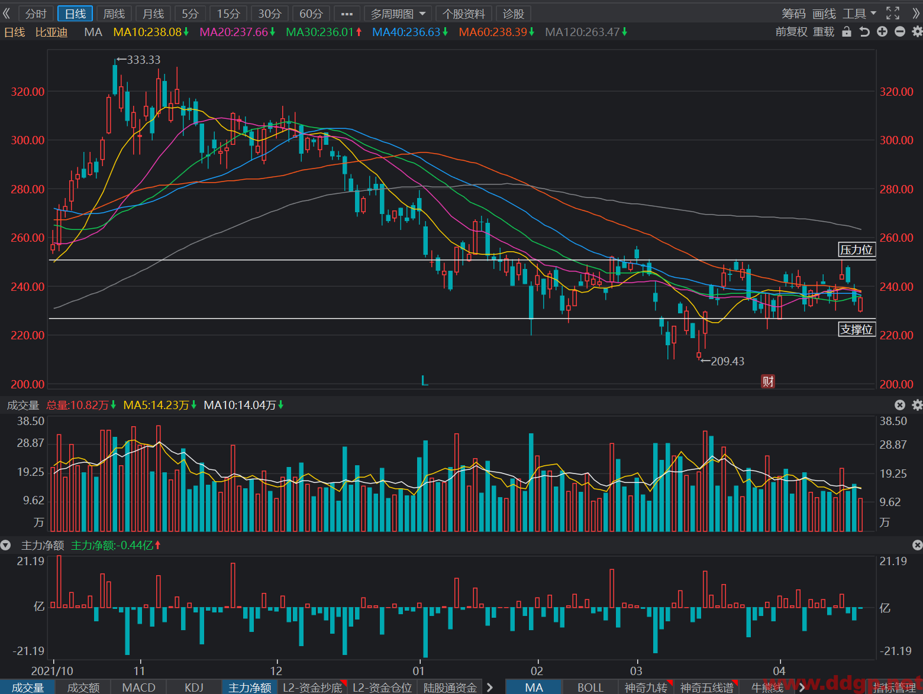This screenshot has width=923, height=694.
Task: Close the 成交量 volume panel
Action: tap(900, 405)
